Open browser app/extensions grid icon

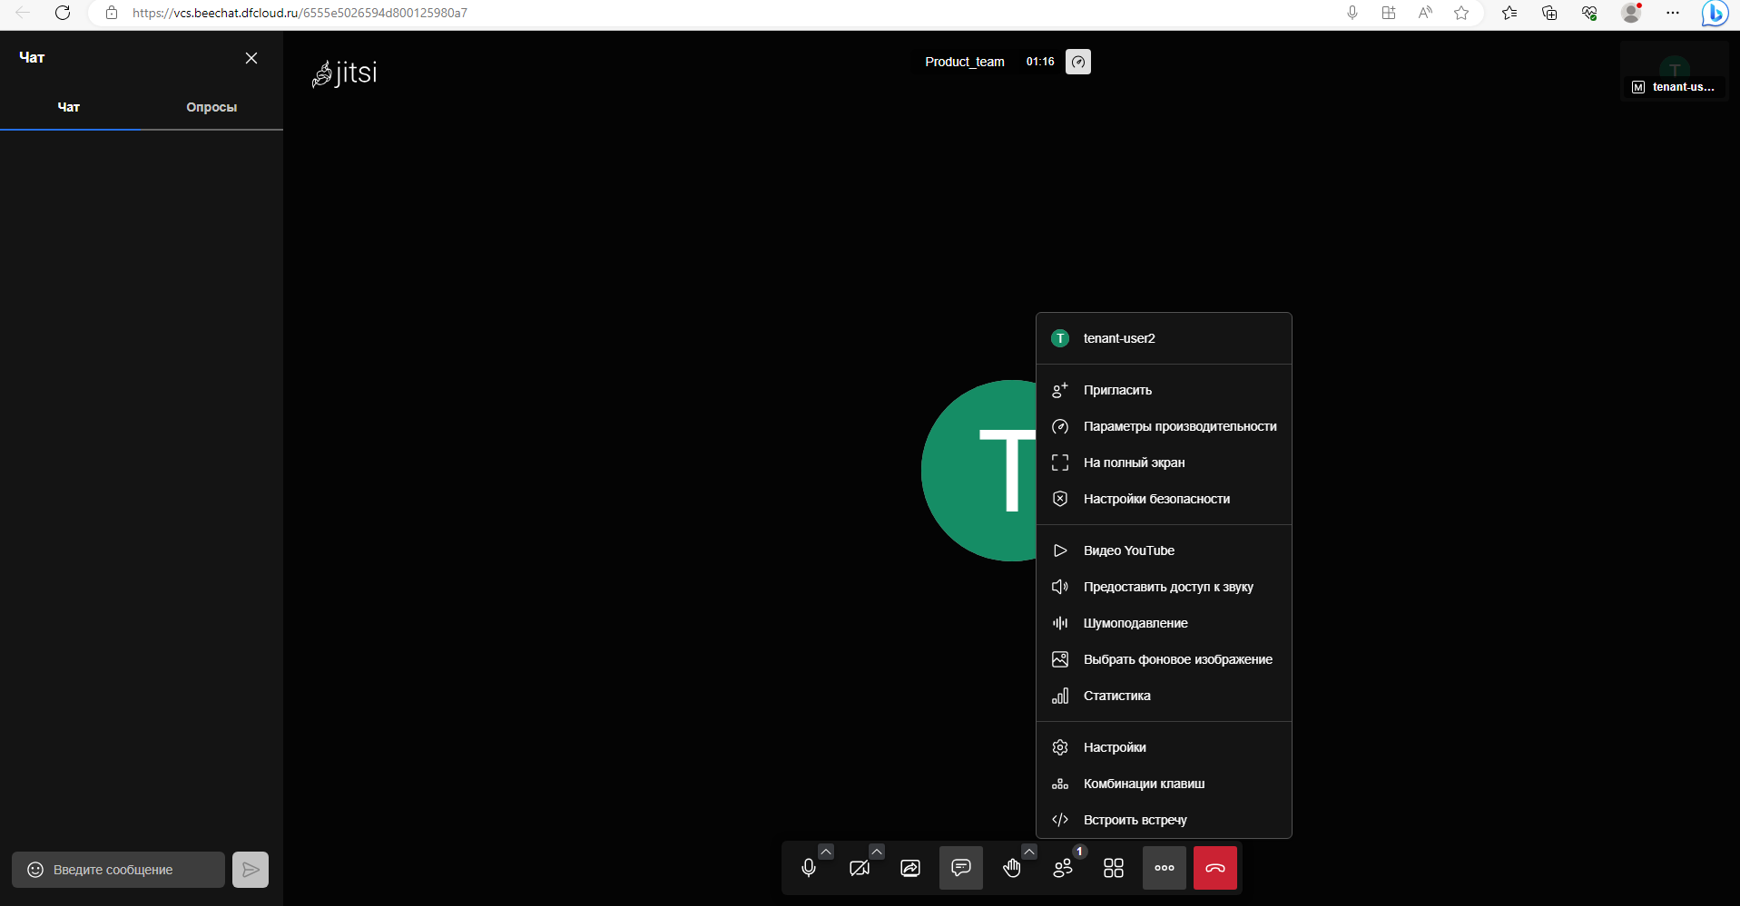pyautogui.click(x=1389, y=13)
